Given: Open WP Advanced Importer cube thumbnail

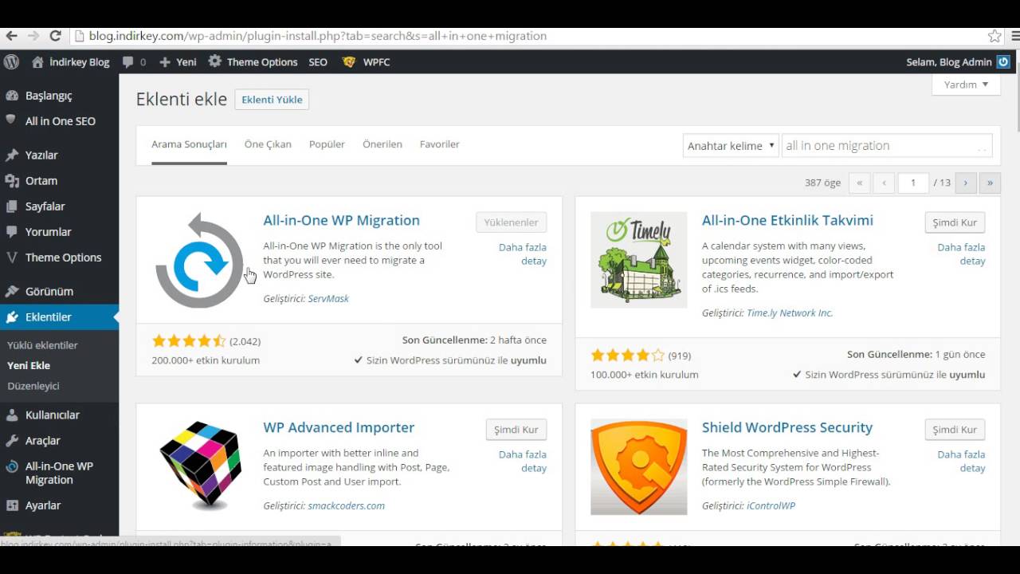Looking at the screenshot, I should [199, 467].
